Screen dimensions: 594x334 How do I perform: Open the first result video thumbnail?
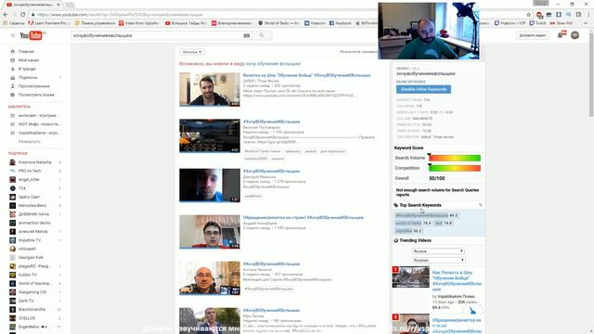[x=210, y=89]
